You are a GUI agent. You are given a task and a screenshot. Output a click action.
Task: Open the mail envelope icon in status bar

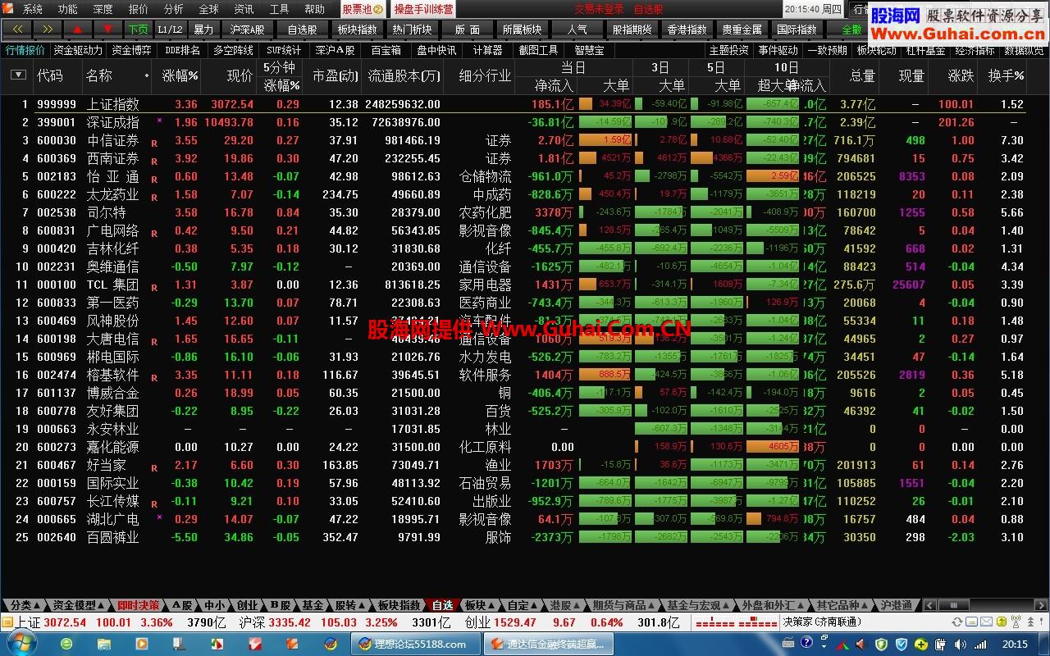(x=986, y=622)
